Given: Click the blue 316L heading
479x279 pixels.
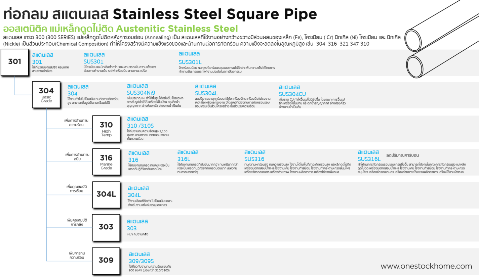Looking at the screenshot, I should (x=184, y=159).
